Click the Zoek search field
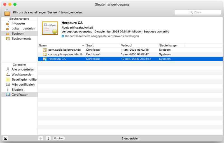 click(197, 12)
